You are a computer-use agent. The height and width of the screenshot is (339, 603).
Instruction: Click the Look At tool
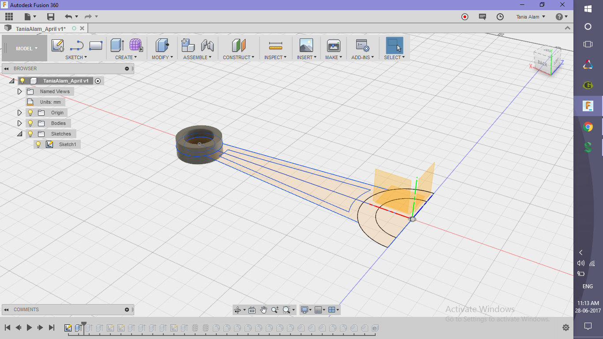252,310
